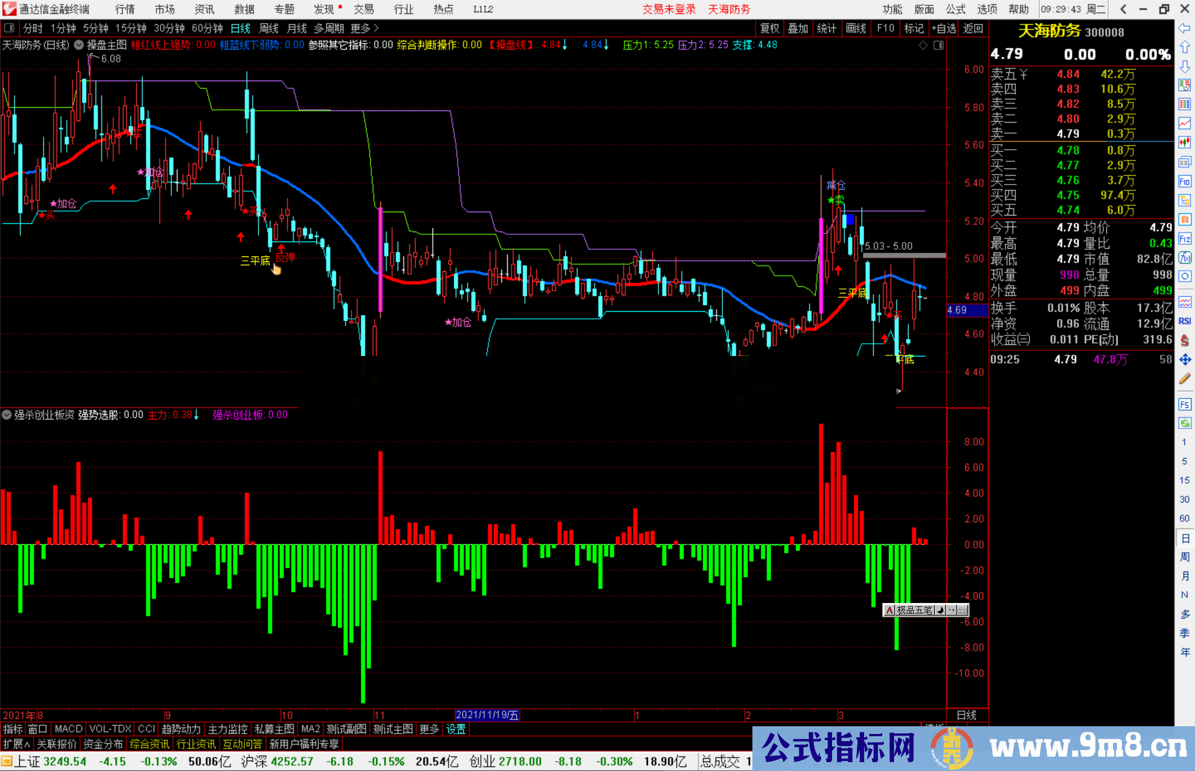Click the 2021/11/19 date marker on timeline
The image size is (1195, 771).
coord(487,715)
